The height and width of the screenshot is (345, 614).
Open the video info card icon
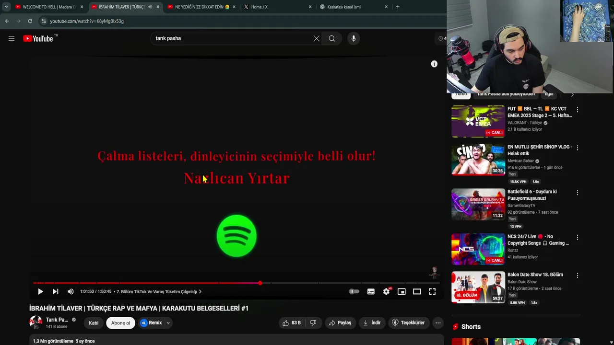pyautogui.click(x=434, y=64)
